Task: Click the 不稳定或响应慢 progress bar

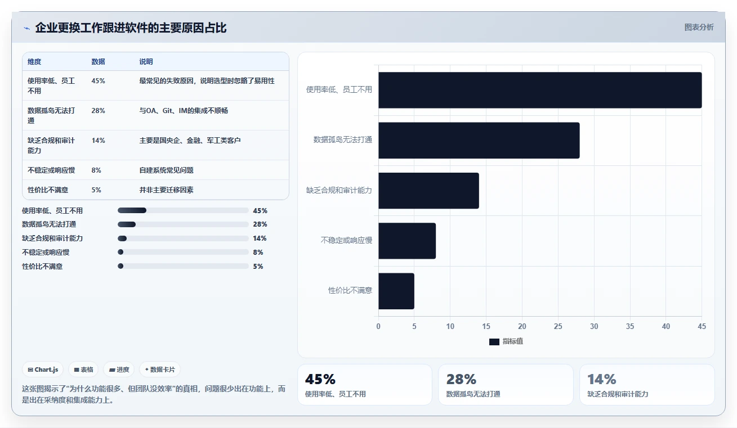Action: 183,253
